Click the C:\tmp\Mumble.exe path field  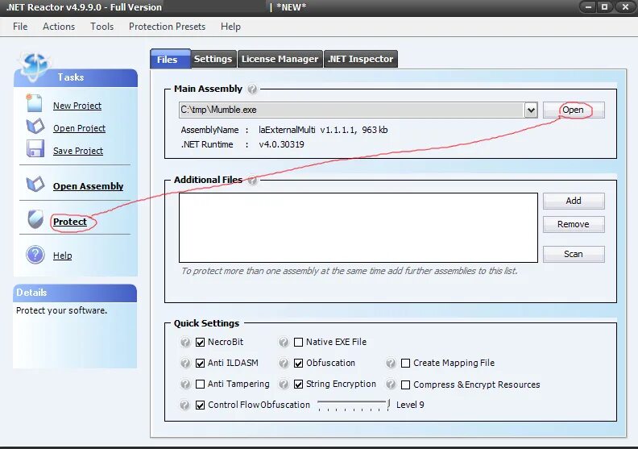tap(351, 110)
